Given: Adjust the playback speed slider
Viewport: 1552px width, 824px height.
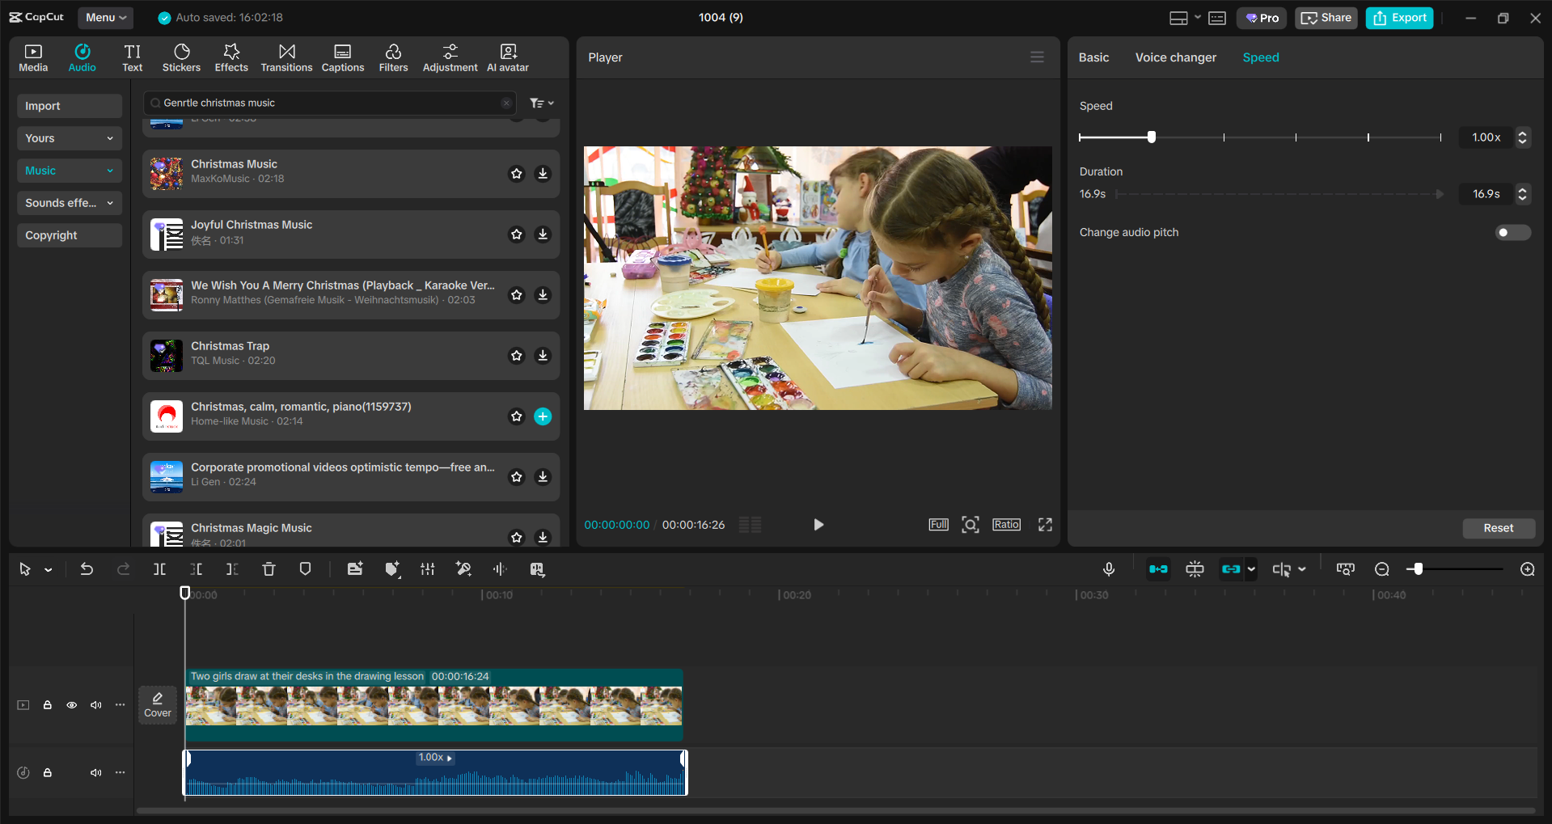Looking at the screenshot, I should coord(1151,137).
